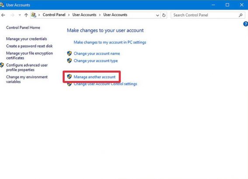Screen dimensions: 248x179
Task: Open the address bar history dropdown
Action: point(157,15)
